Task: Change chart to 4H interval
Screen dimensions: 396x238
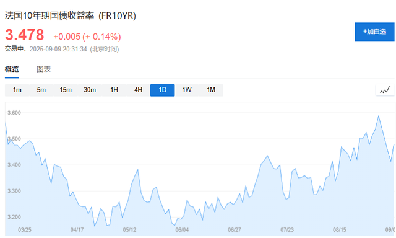Action: pos(138,90)
